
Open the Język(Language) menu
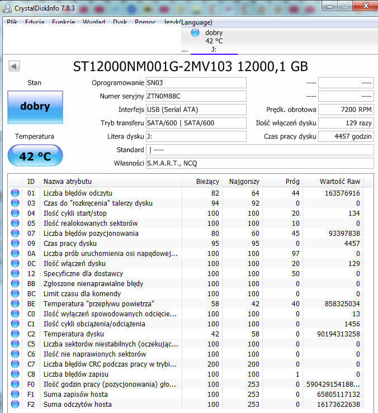188,22
